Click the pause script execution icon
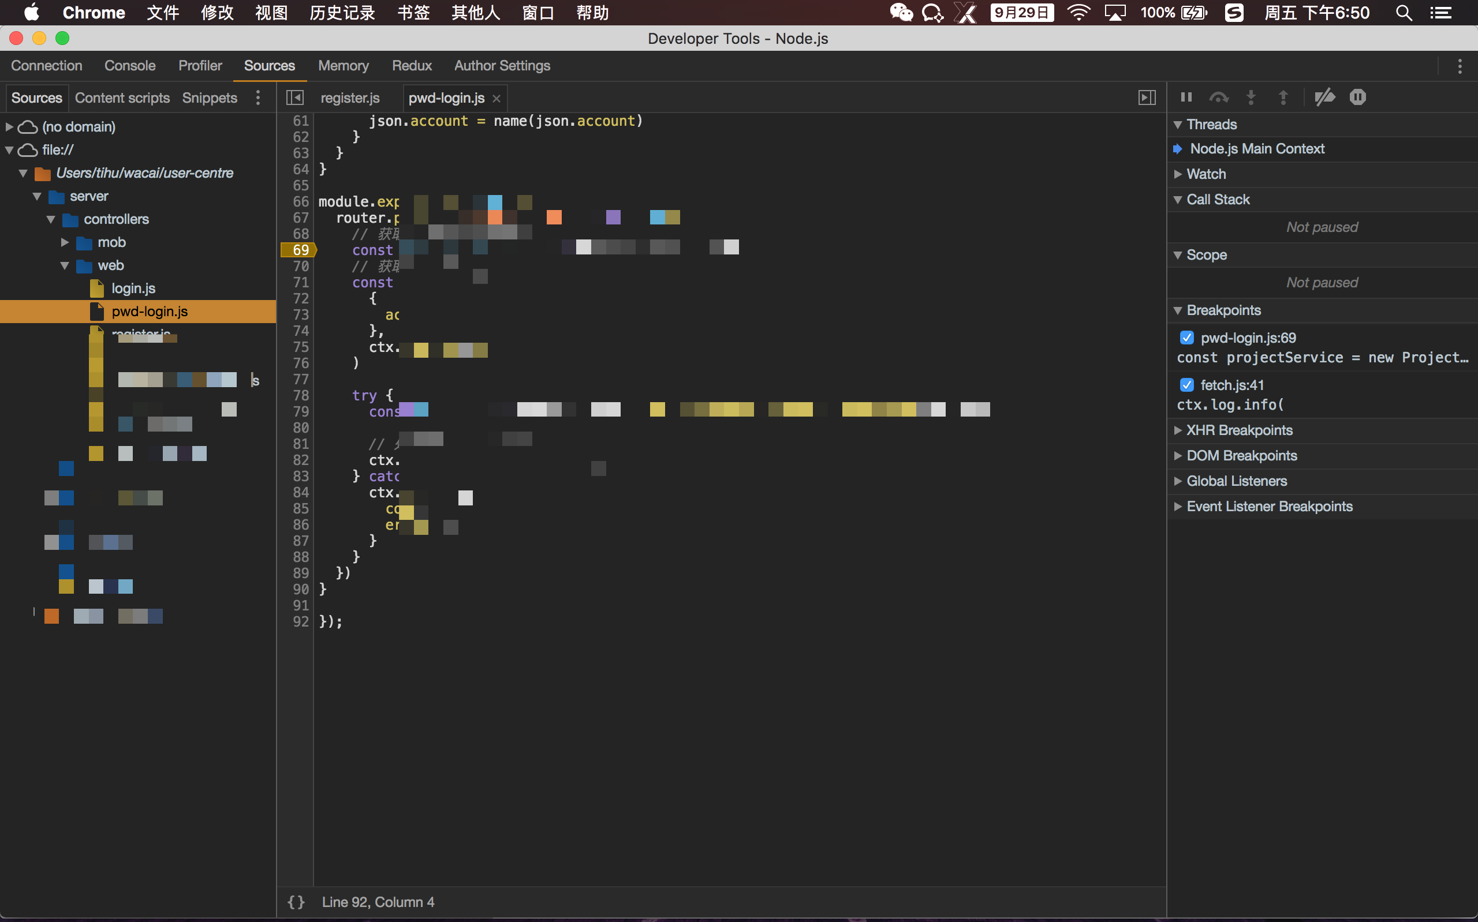1478x922 pixels. point(1186,98)
